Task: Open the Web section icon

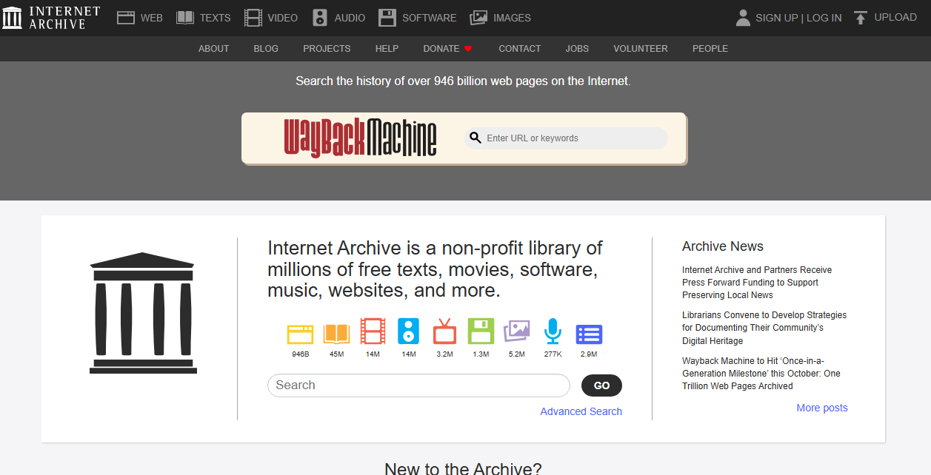Action: 126,18
